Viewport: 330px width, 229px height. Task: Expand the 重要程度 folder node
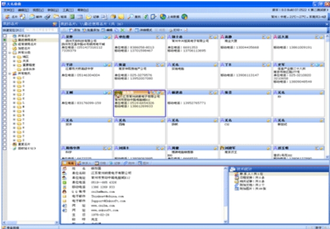pos(14,65)
